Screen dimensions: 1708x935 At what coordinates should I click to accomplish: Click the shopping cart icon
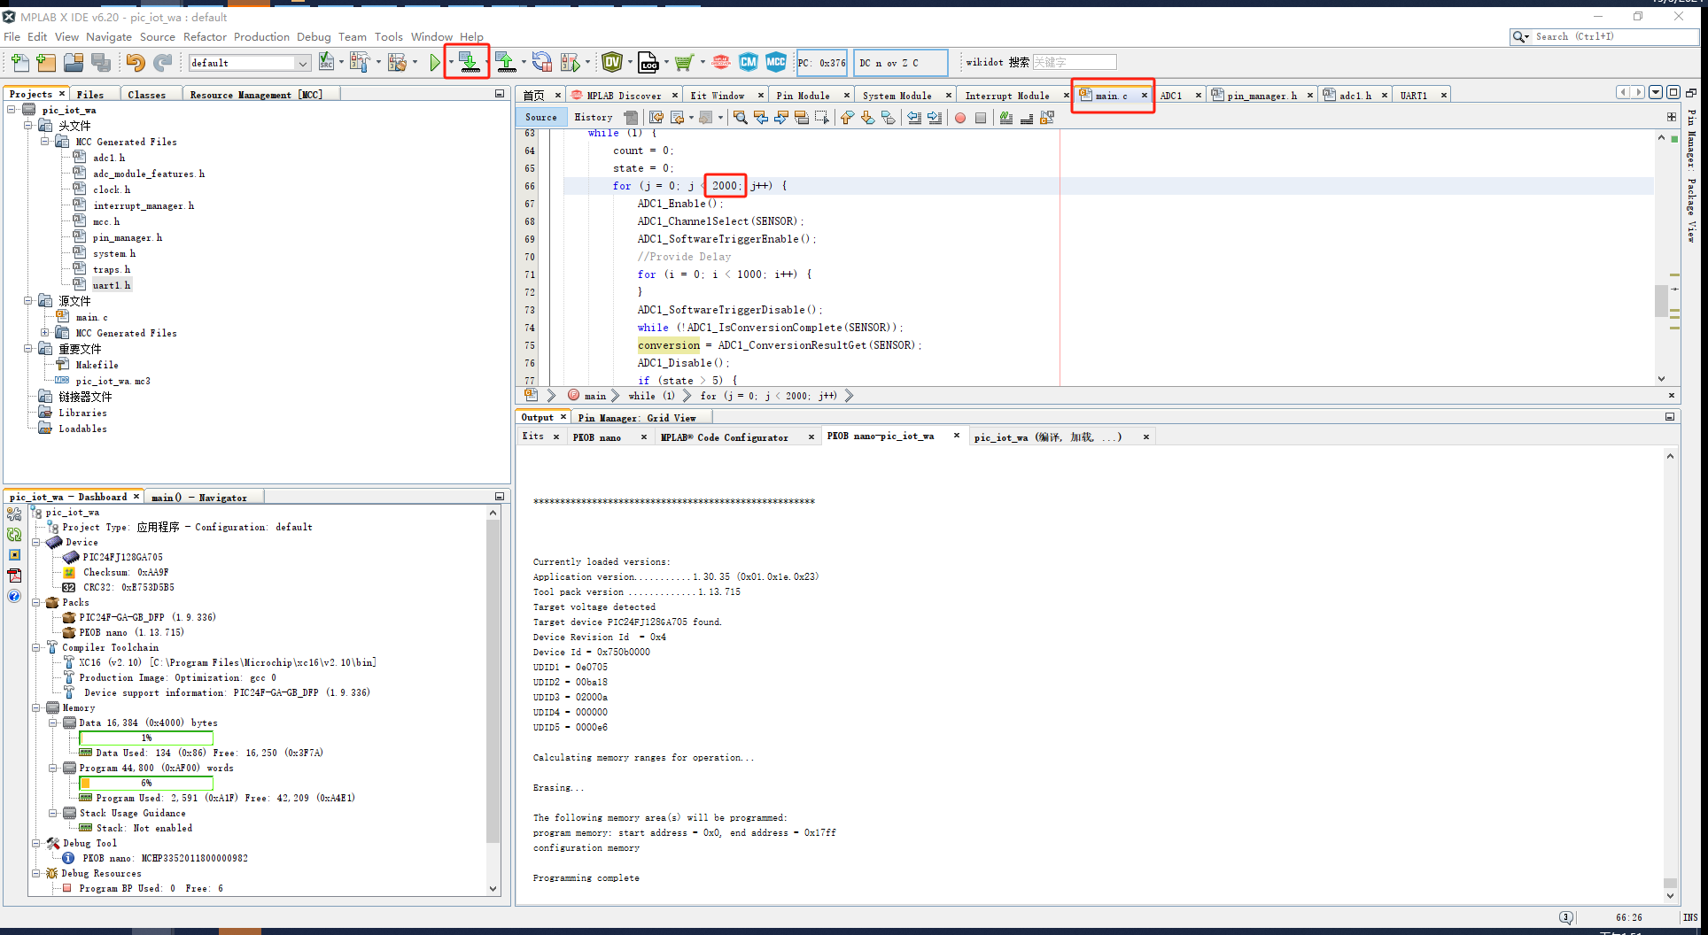pos(684,62)
